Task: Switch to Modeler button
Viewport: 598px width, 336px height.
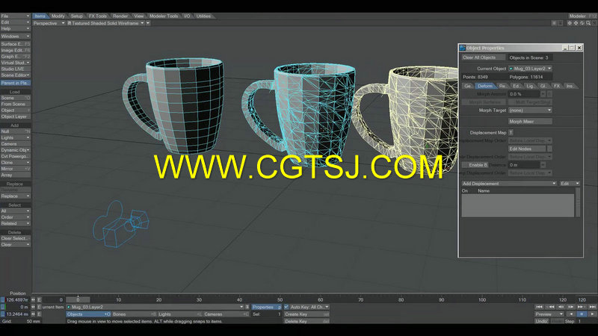Action: (x=582, y=16)
